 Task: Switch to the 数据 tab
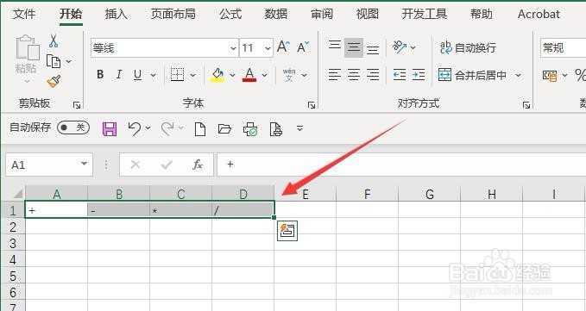276,14
